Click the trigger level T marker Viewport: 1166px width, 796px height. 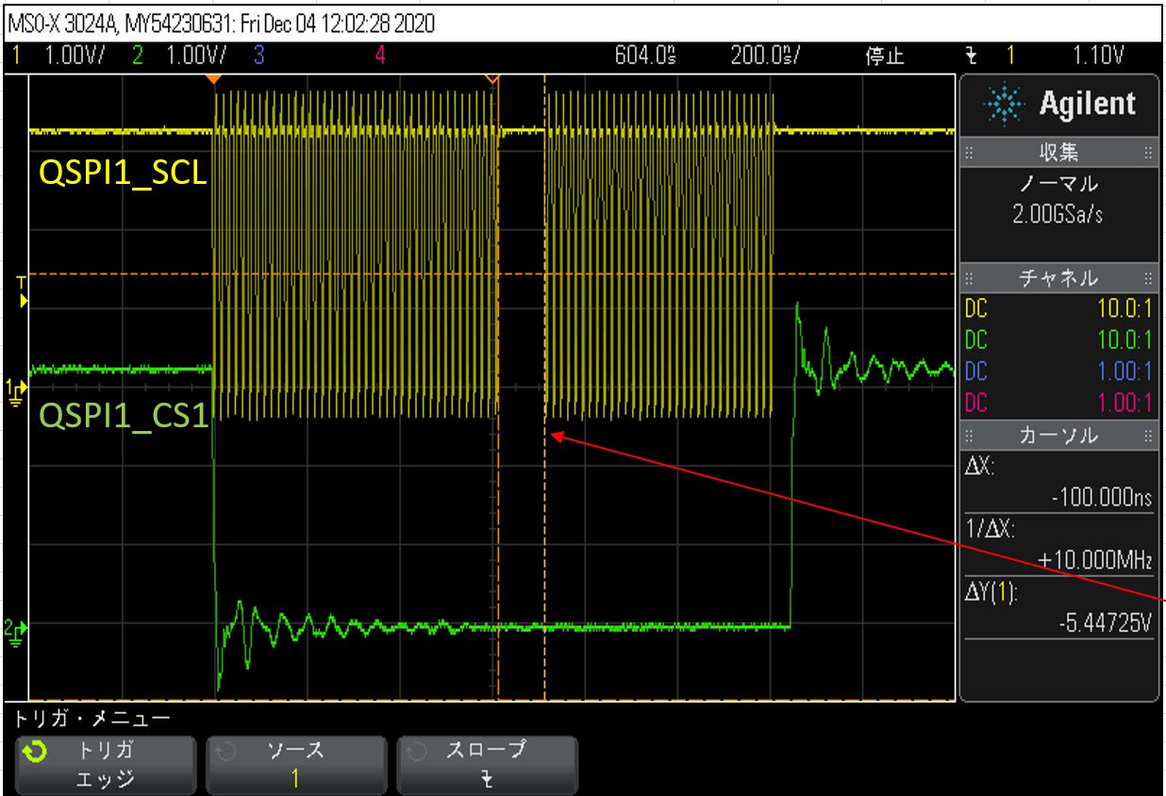[x=23, y=292]
